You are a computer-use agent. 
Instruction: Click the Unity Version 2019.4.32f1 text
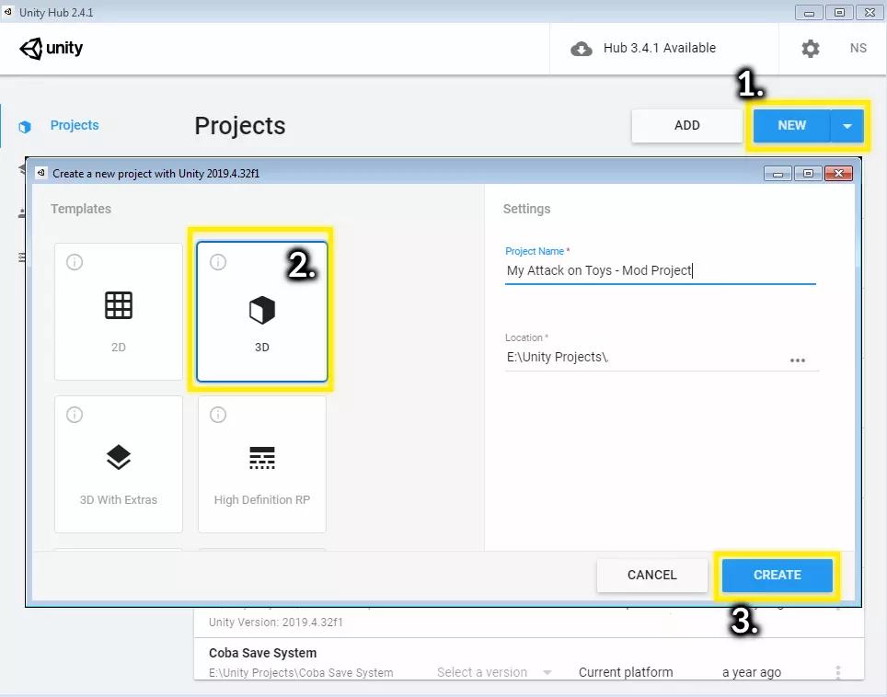click(x=275, y=622)
